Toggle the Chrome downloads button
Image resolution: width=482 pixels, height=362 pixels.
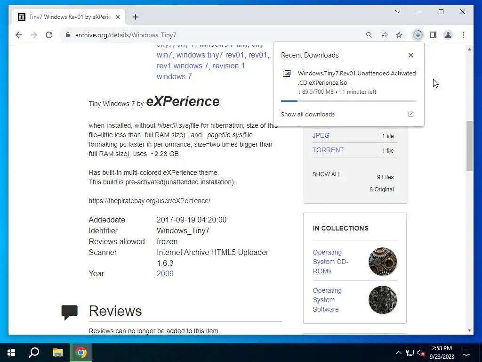[x=418, y=35]
